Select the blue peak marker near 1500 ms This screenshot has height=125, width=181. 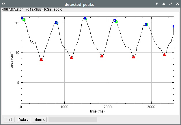85,18
